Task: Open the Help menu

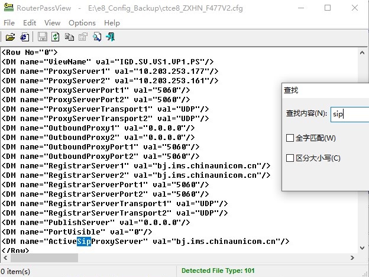Action: click(112, 22)
